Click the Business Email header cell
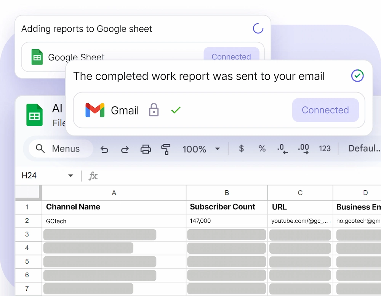This screenshot has width=381, height=296. pos(357,207)
